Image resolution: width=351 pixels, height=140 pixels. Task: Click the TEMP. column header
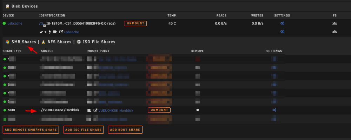tap(172, 15)
